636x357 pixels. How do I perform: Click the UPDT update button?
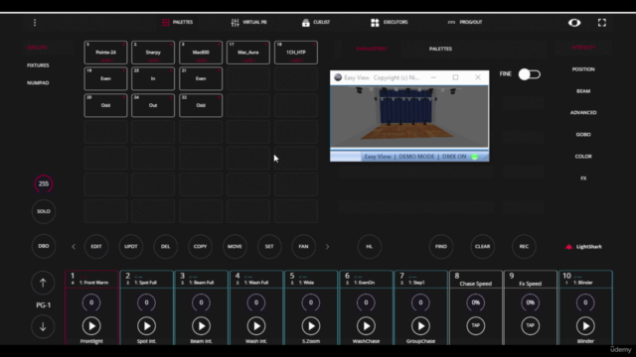coord(130,247)
